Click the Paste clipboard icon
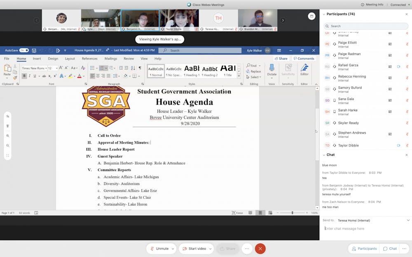Image resolution: width=412 pixels, height=257 pixels. 7,69
